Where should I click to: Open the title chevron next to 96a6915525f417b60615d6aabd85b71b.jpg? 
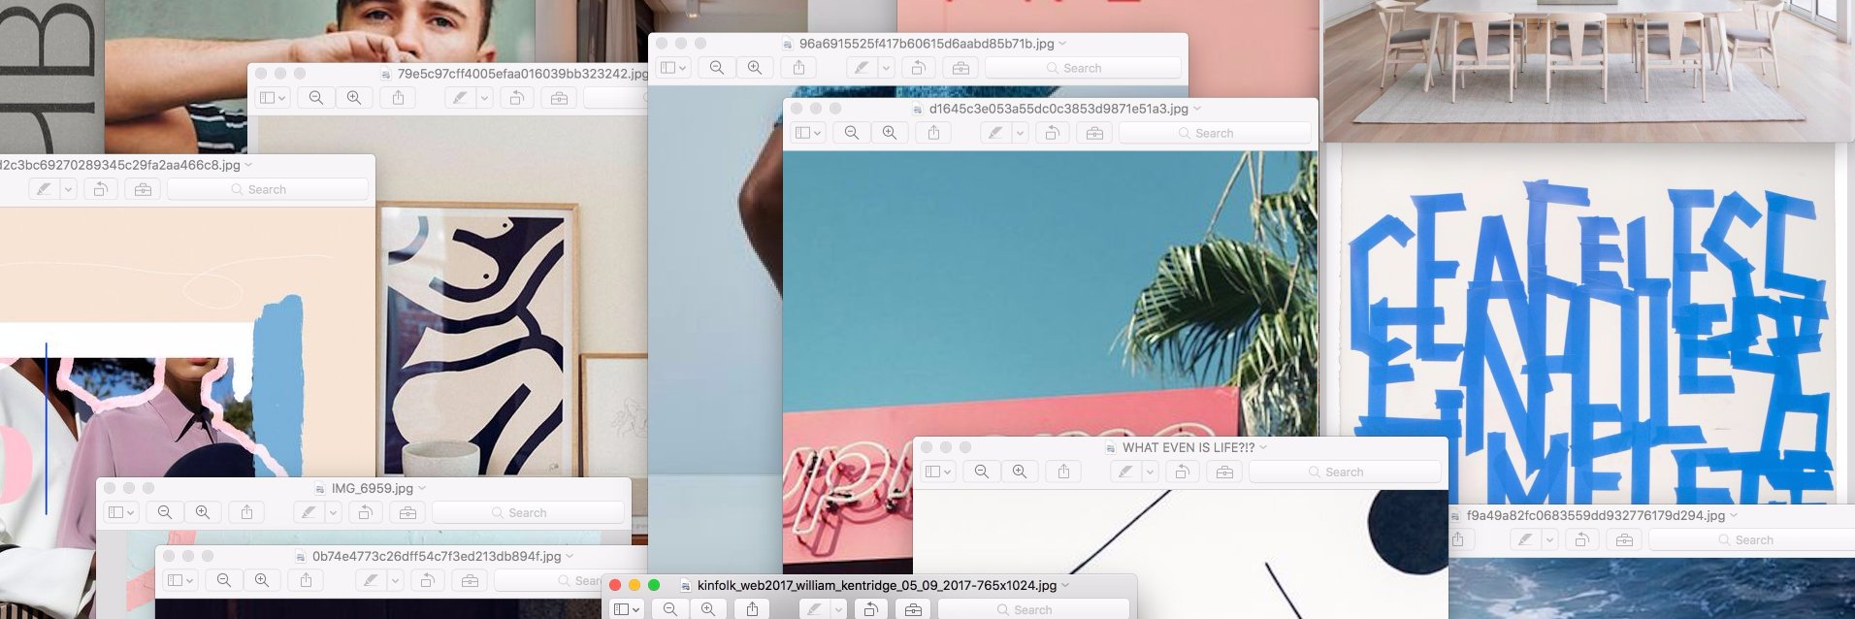coord(1062,44)
